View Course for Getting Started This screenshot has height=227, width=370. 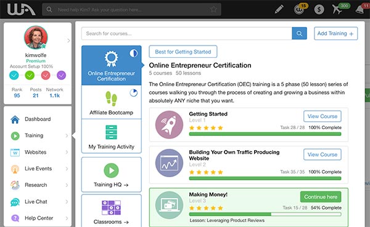tap(323, 116)
